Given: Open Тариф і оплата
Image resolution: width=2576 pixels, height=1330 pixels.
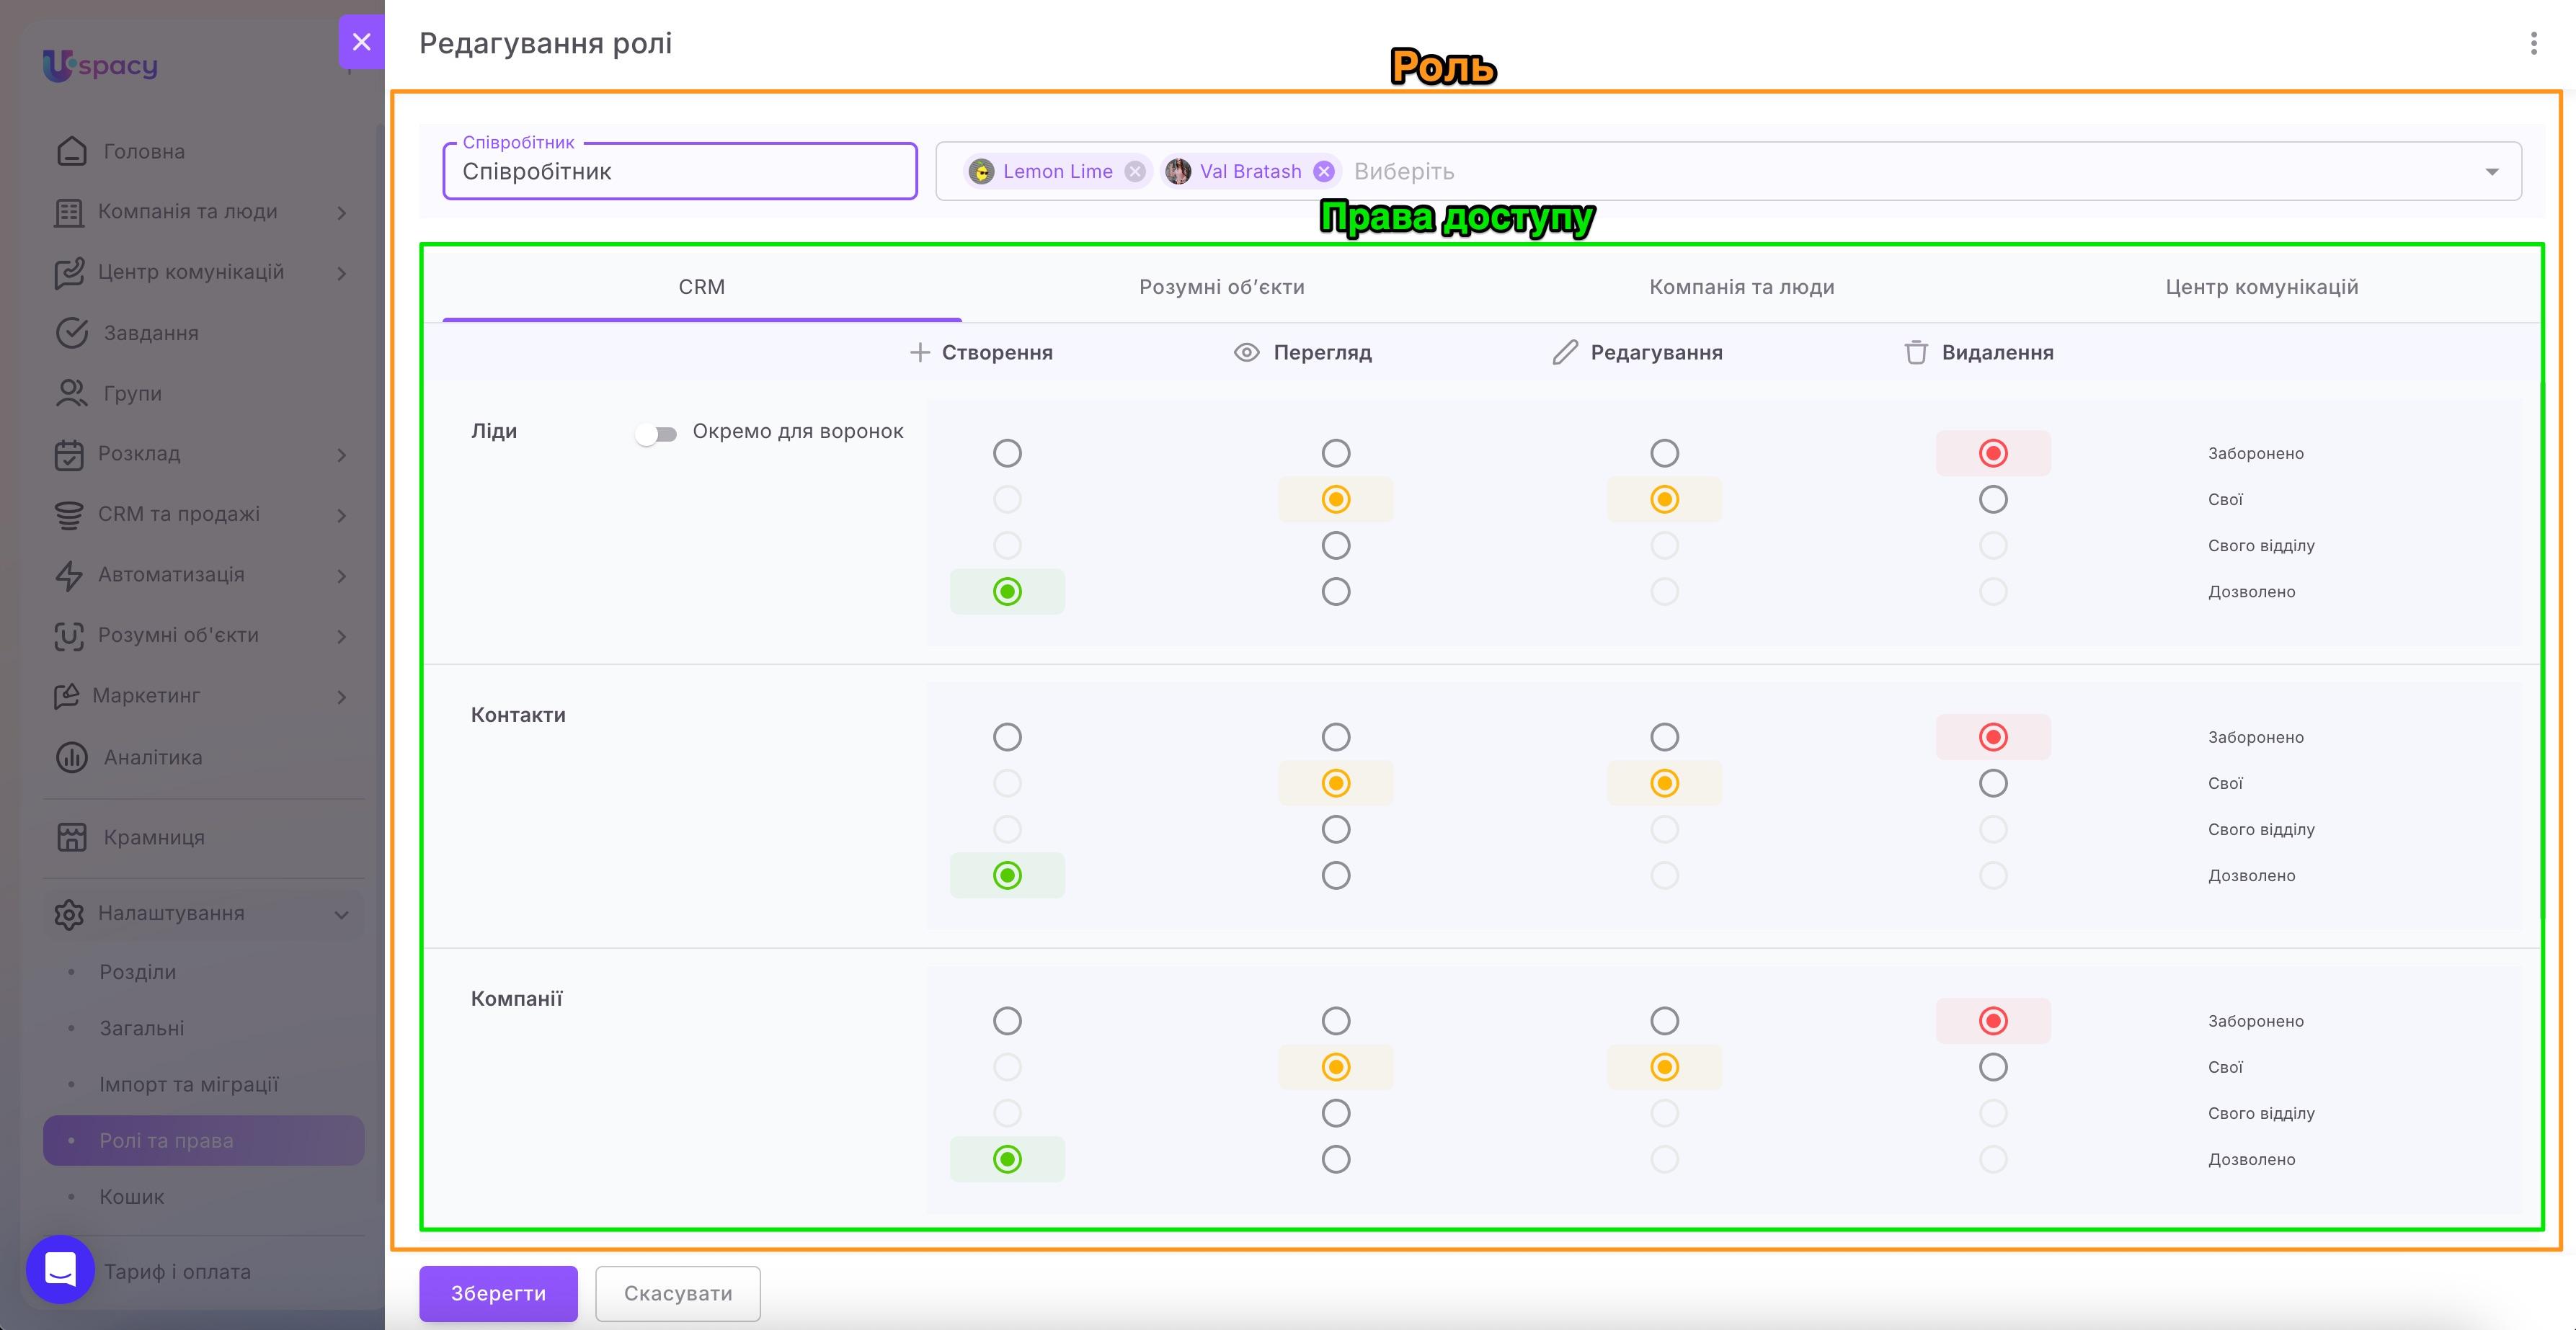Looking at the screenshot, I should (177, 1272).
